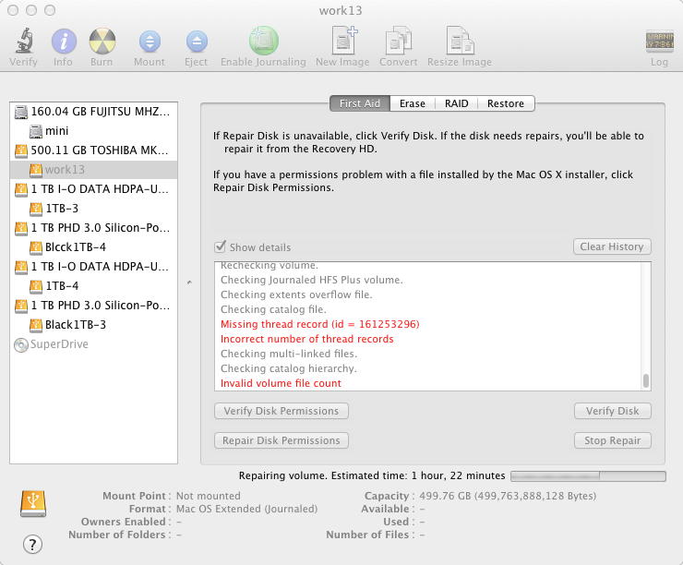Click 'Checking catalog file.' log line
This screenshot has width=683, height=565.
273,309
